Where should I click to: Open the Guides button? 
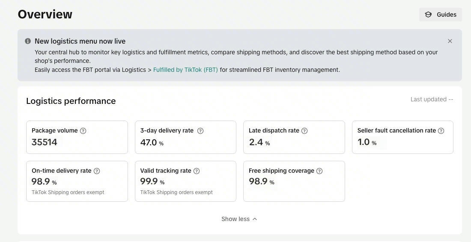tap(441, 15)
